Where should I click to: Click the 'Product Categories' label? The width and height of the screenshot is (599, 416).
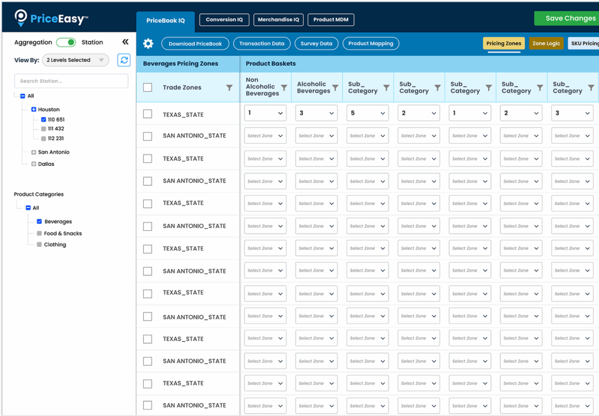39,194
